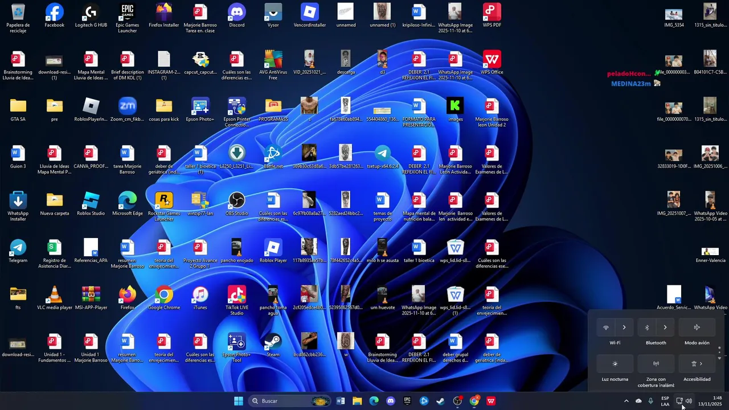Image resolution: width=729 pixels, height=410 pixels.
Task: Select Registro de Asistencia Diar spreadsheet
Action: (x=55, y=253)
